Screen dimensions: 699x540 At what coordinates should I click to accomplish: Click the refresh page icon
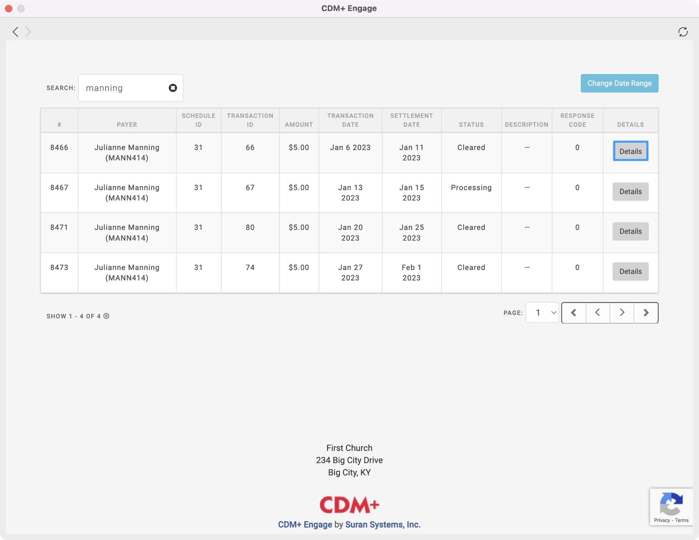coord(682,32)
